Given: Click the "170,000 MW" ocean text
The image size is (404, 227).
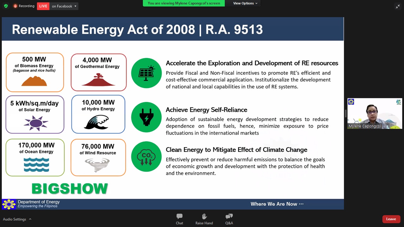Looking at the screenshot, I should coord(36,145).
